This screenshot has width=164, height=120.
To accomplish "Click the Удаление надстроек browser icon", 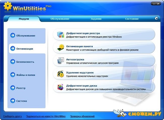I will [61, 74].
